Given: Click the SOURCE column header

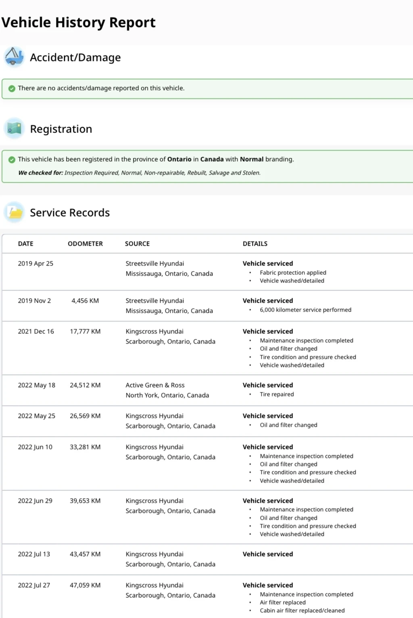Looking at the screenshot, I should click(x=137, y=244).
